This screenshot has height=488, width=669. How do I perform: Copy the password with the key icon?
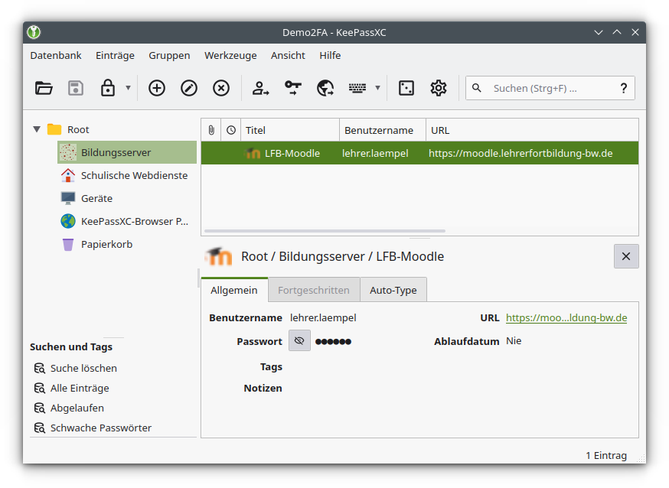coord(292,88)
